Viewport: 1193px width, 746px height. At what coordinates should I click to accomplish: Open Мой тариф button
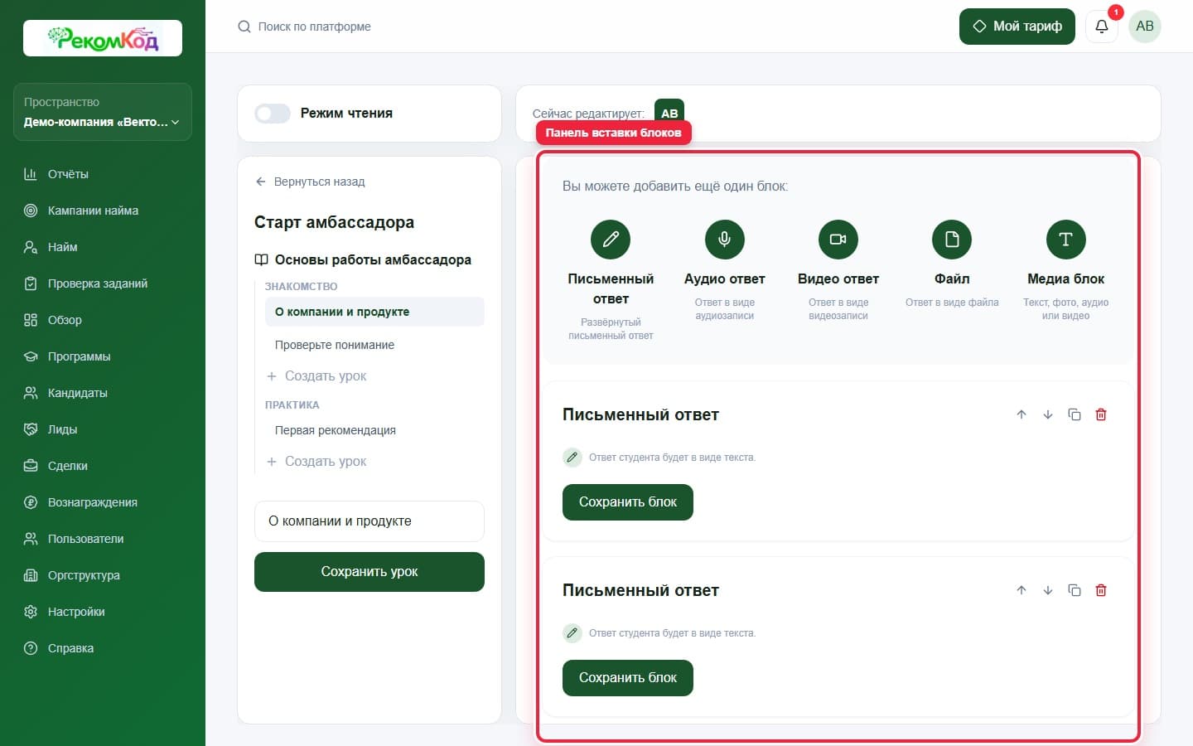(x=1017, y=27)
